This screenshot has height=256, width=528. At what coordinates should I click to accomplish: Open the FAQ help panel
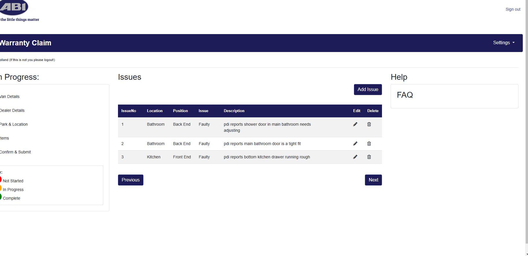tap(405, 95)
